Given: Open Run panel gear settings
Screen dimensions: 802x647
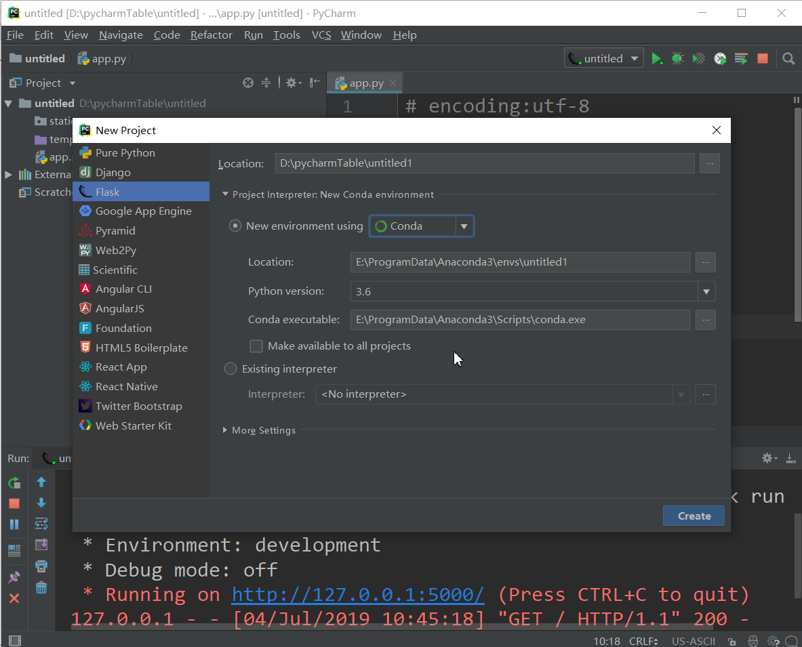Looking at the screenshot, I should [769, 458].
